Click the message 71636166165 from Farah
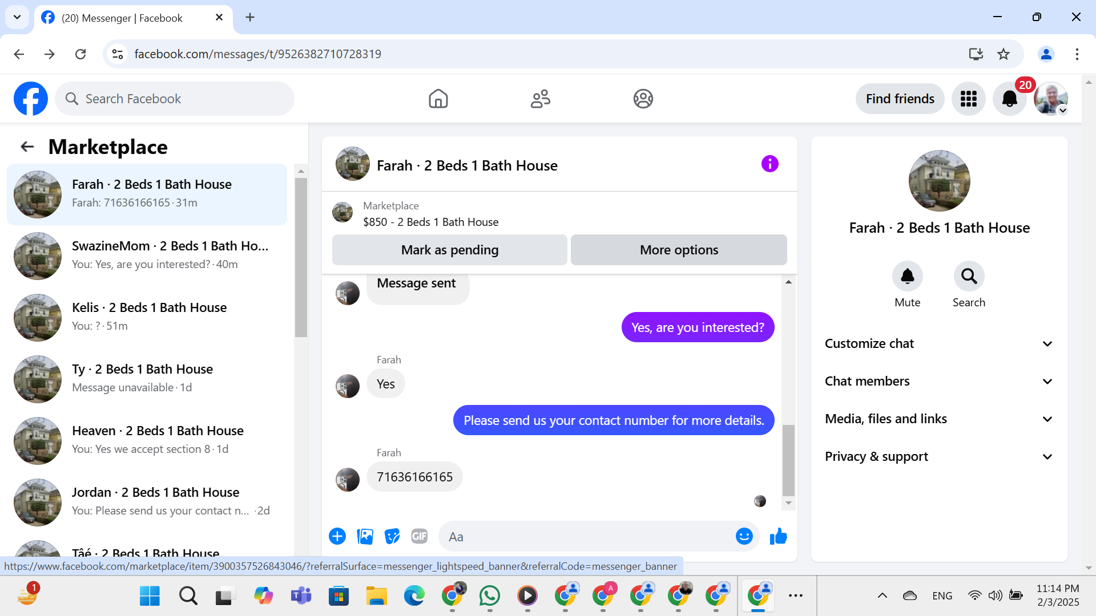This screenshot has width=1096, height=616. tap(414, 477)
